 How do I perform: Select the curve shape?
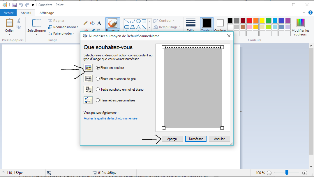132,21
